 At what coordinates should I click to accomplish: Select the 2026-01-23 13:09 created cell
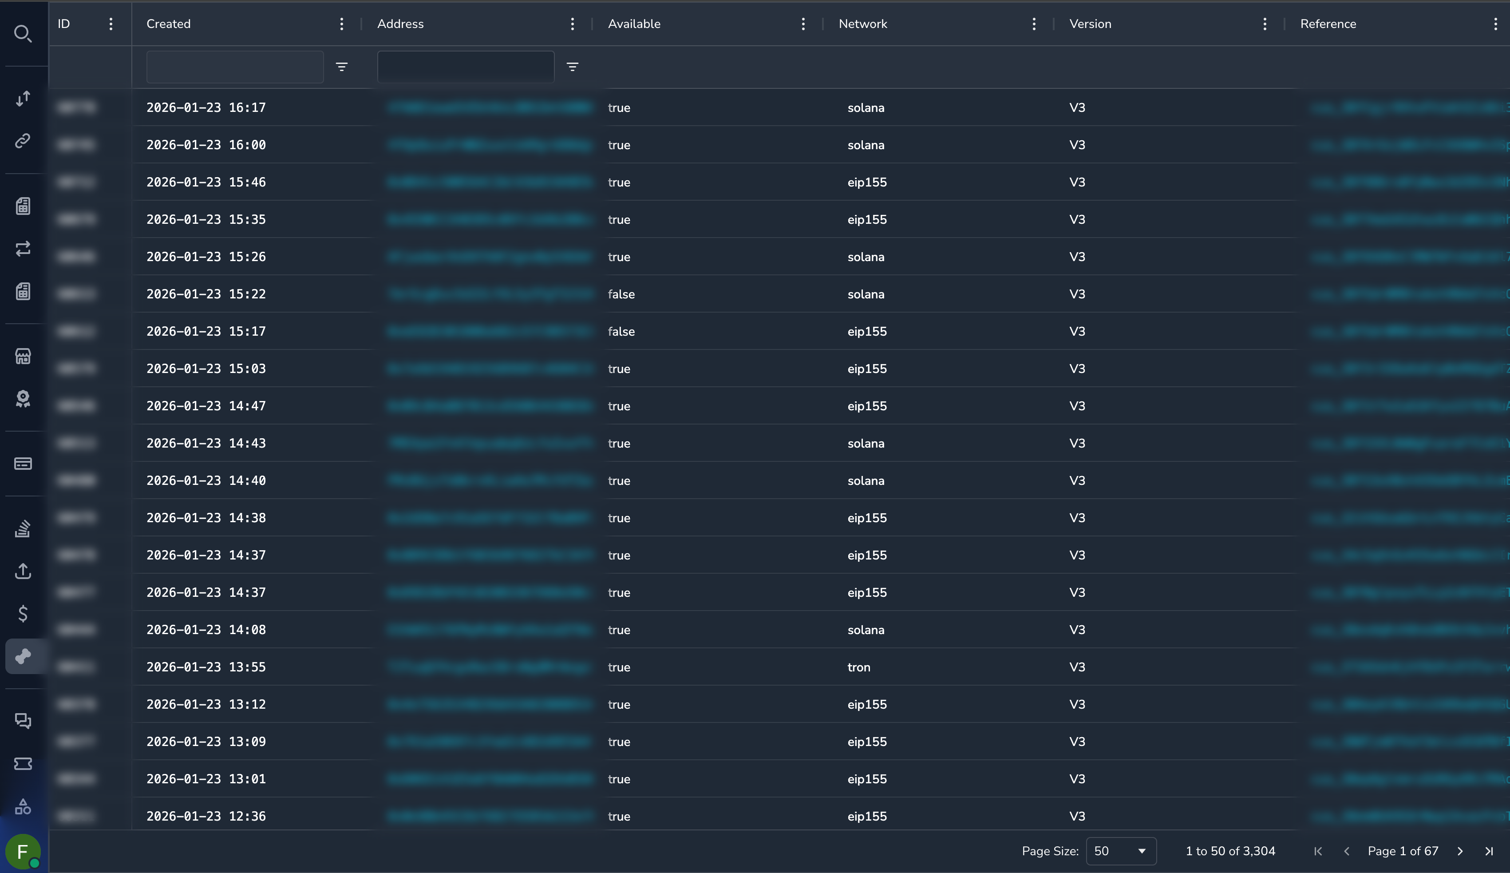pos(206,741)
